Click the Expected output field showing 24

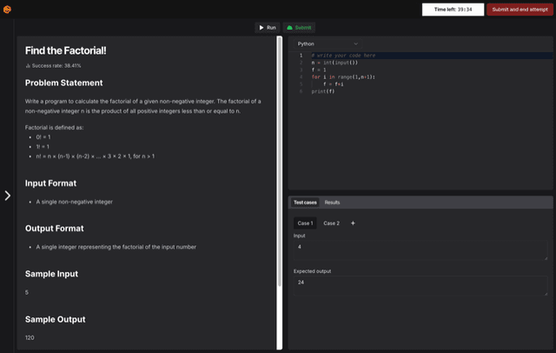click(420, 286)
